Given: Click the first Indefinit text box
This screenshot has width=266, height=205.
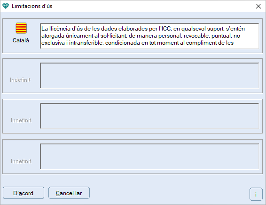Looking at the screenshot, I should [149, 76].
